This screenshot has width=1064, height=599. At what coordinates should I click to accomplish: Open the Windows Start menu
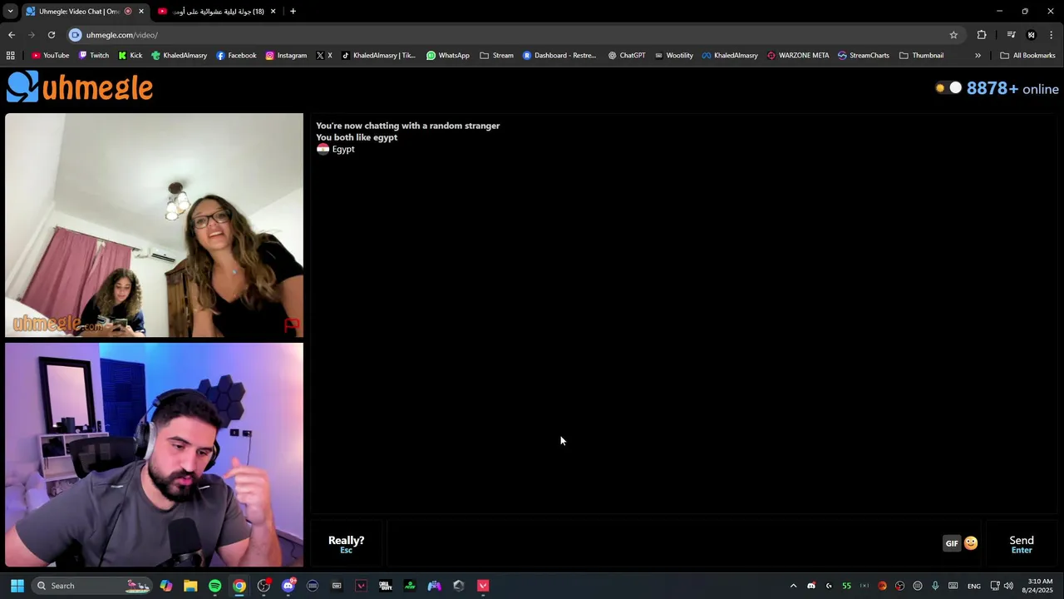(17, 586)
